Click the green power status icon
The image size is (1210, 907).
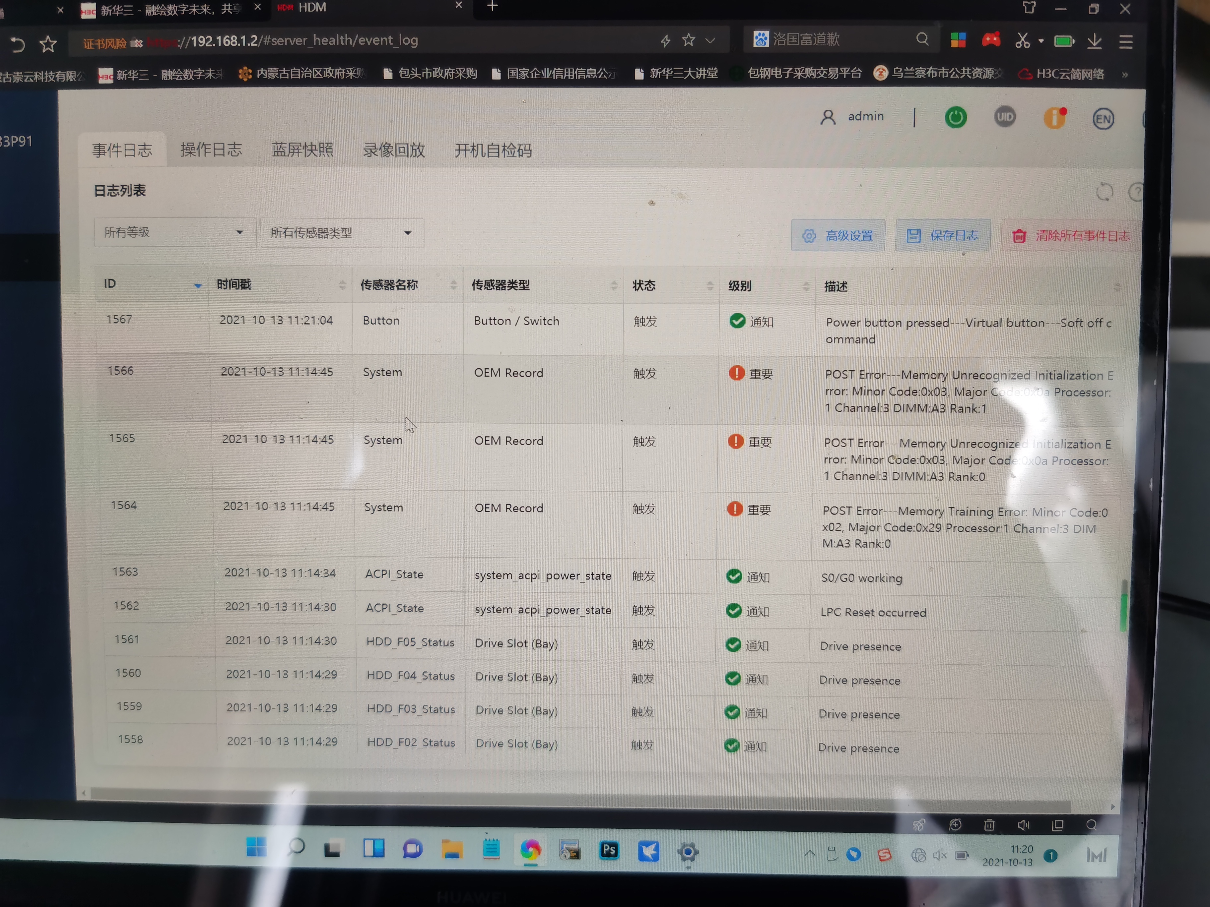pos(955,118)
